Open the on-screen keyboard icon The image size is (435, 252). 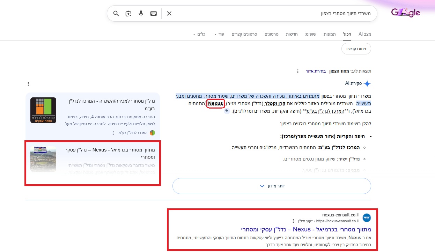[x=154, y=14]
